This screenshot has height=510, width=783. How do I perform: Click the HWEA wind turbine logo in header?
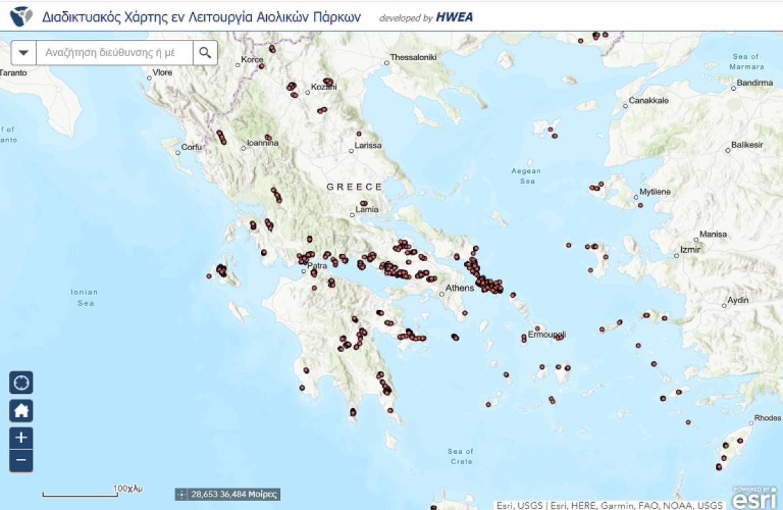click(21, 16)
